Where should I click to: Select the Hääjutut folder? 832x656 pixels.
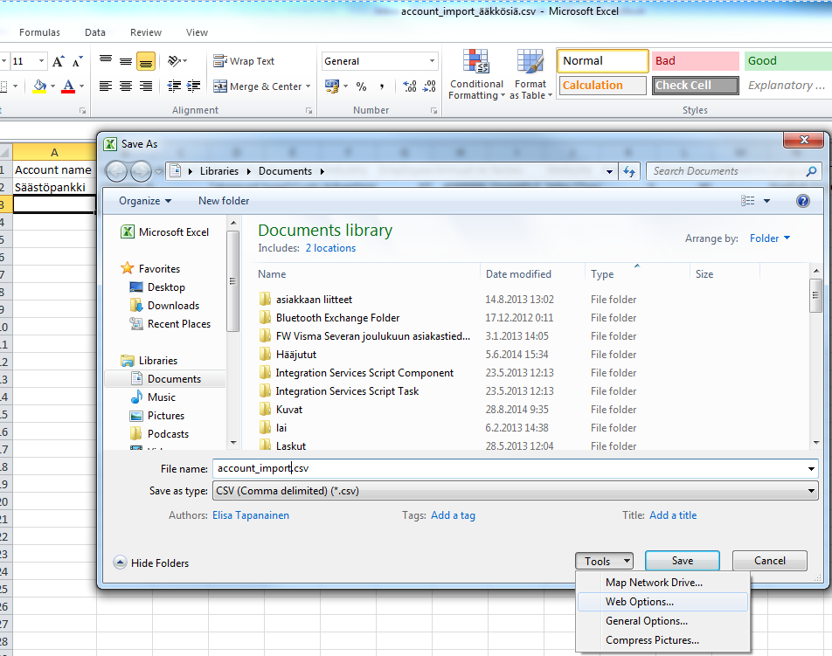(296, 355)
